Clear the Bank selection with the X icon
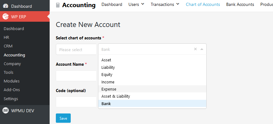Screen dimensions: 273x124 click(195, 49)
